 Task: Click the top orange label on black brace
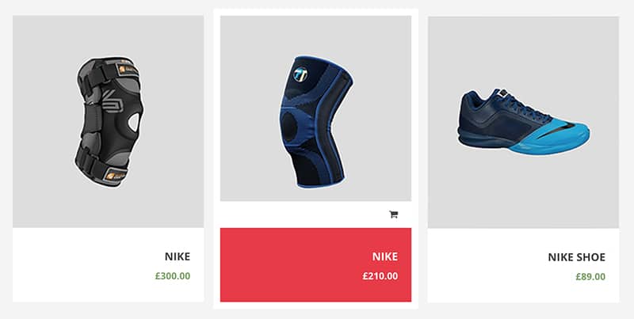coord(128,70)
